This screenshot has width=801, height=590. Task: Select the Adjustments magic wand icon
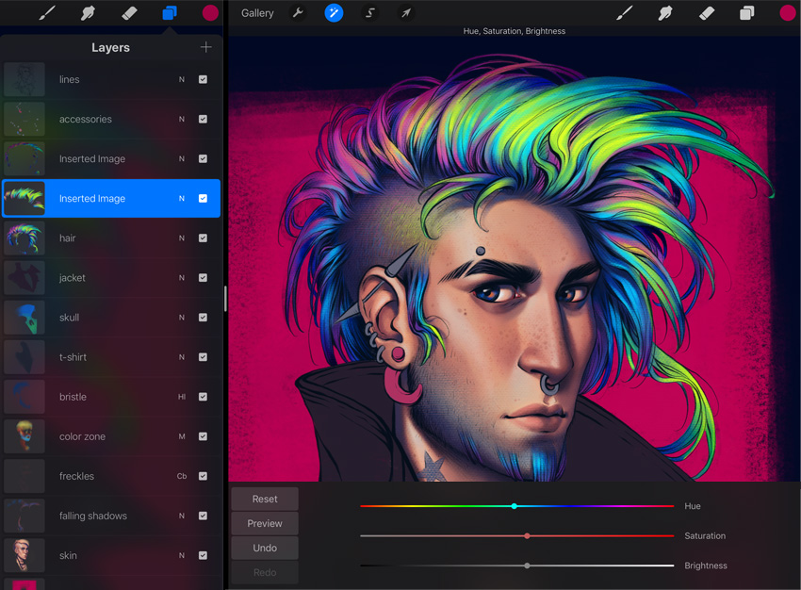pos(334,13)
